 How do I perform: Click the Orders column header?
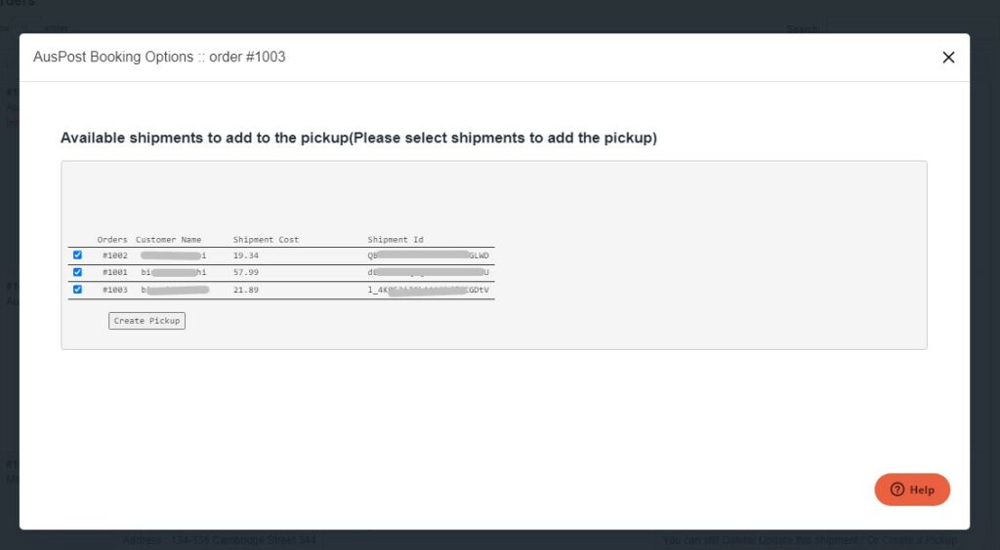[x=112, y=240]
